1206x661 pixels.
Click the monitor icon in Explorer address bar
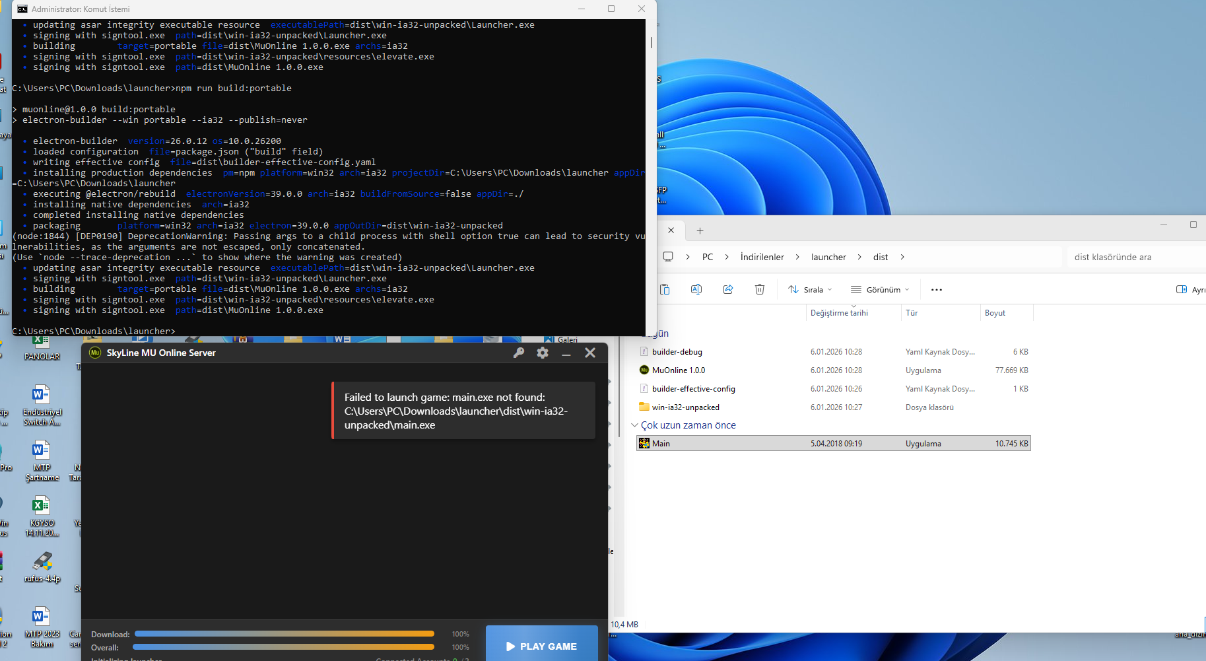[x=668, y=256]
